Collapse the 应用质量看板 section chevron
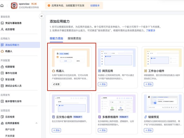Viewport: 184px width, 138px height. pyautogui.click(x=36, y=123)
